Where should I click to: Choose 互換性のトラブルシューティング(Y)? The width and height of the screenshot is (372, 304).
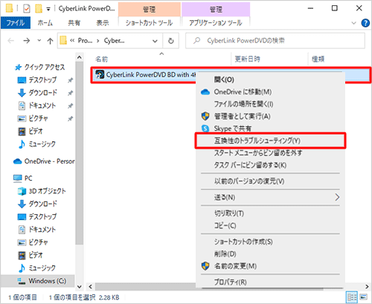pyautogui.click(x=270, y=140)
